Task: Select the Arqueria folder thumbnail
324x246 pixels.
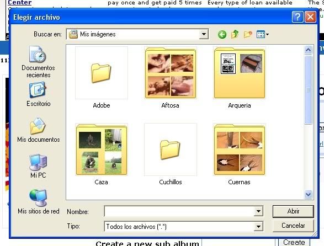Action: point(240,73)
